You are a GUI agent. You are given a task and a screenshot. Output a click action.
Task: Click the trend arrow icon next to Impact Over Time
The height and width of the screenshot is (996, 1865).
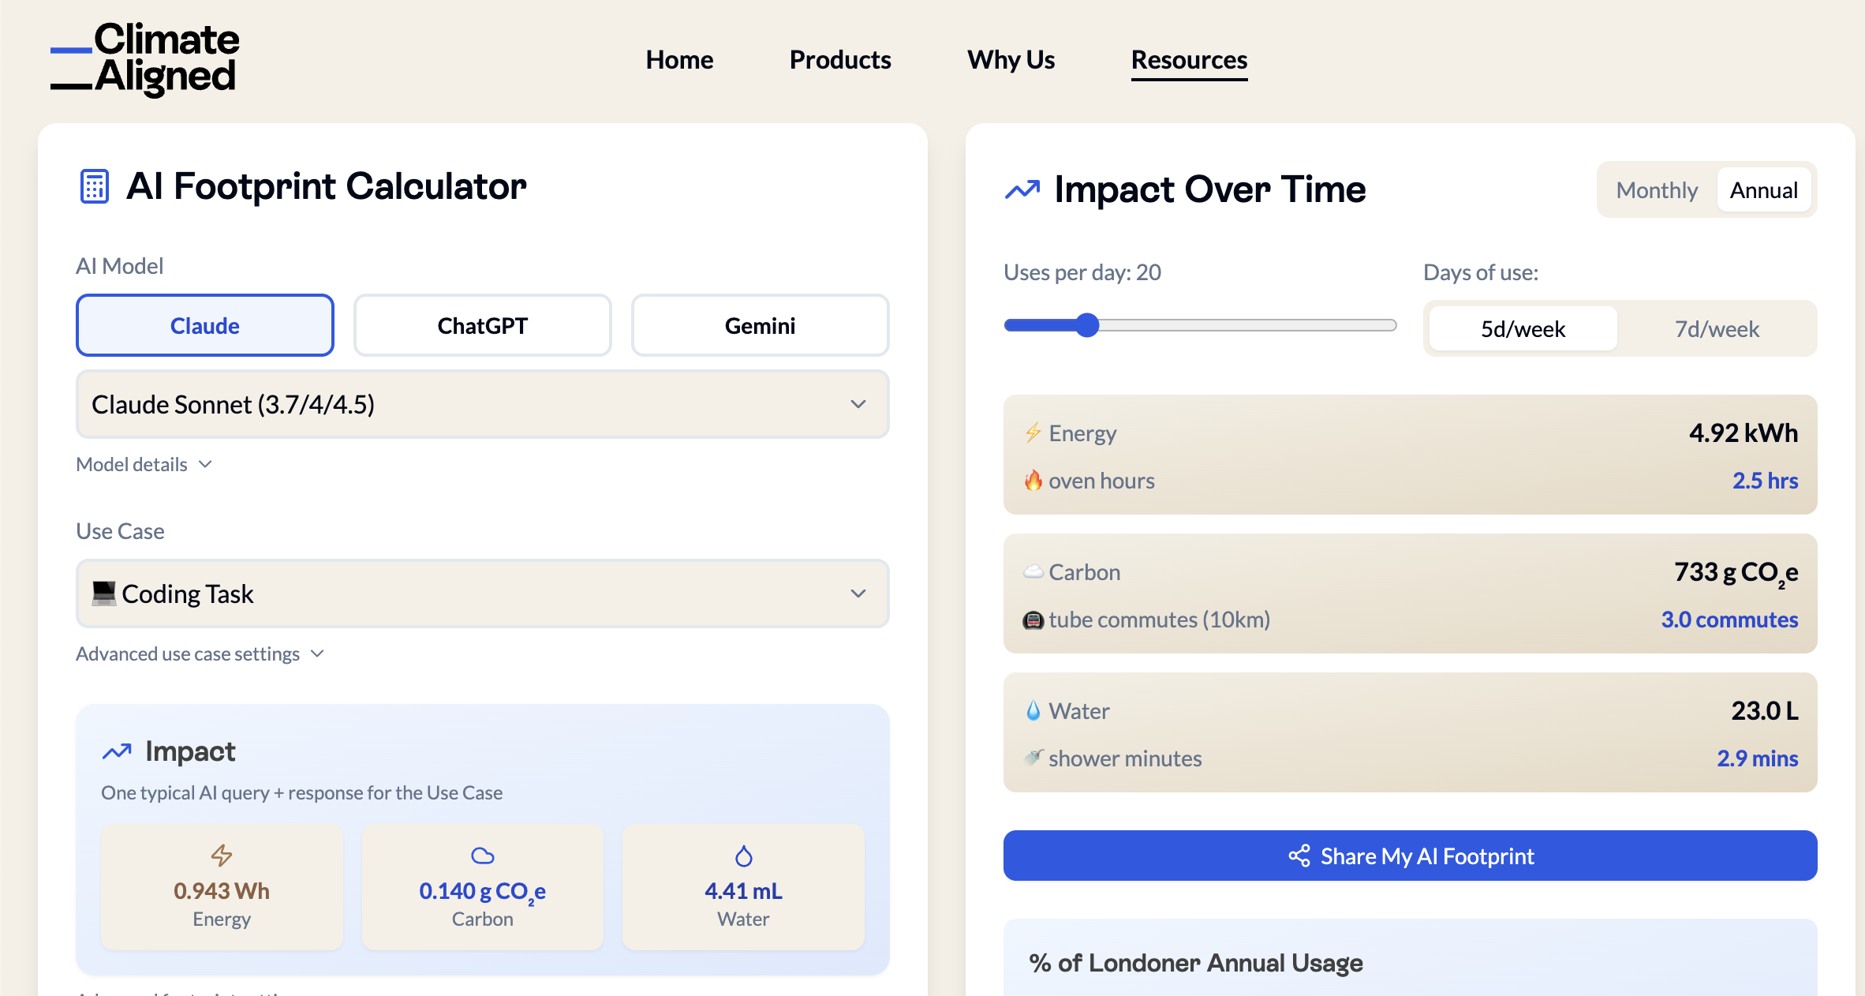(x=1022, y=190)
